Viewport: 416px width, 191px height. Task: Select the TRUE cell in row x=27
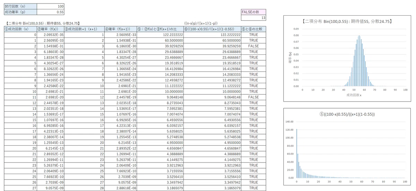[253, 188]
